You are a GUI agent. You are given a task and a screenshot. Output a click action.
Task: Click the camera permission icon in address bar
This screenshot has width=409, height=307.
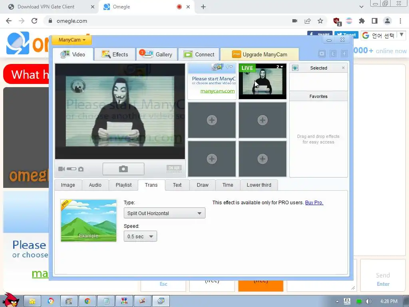click(295, 21)
